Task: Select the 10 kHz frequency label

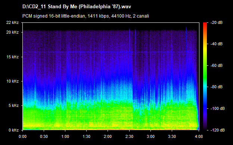Action: click(12, 81)
